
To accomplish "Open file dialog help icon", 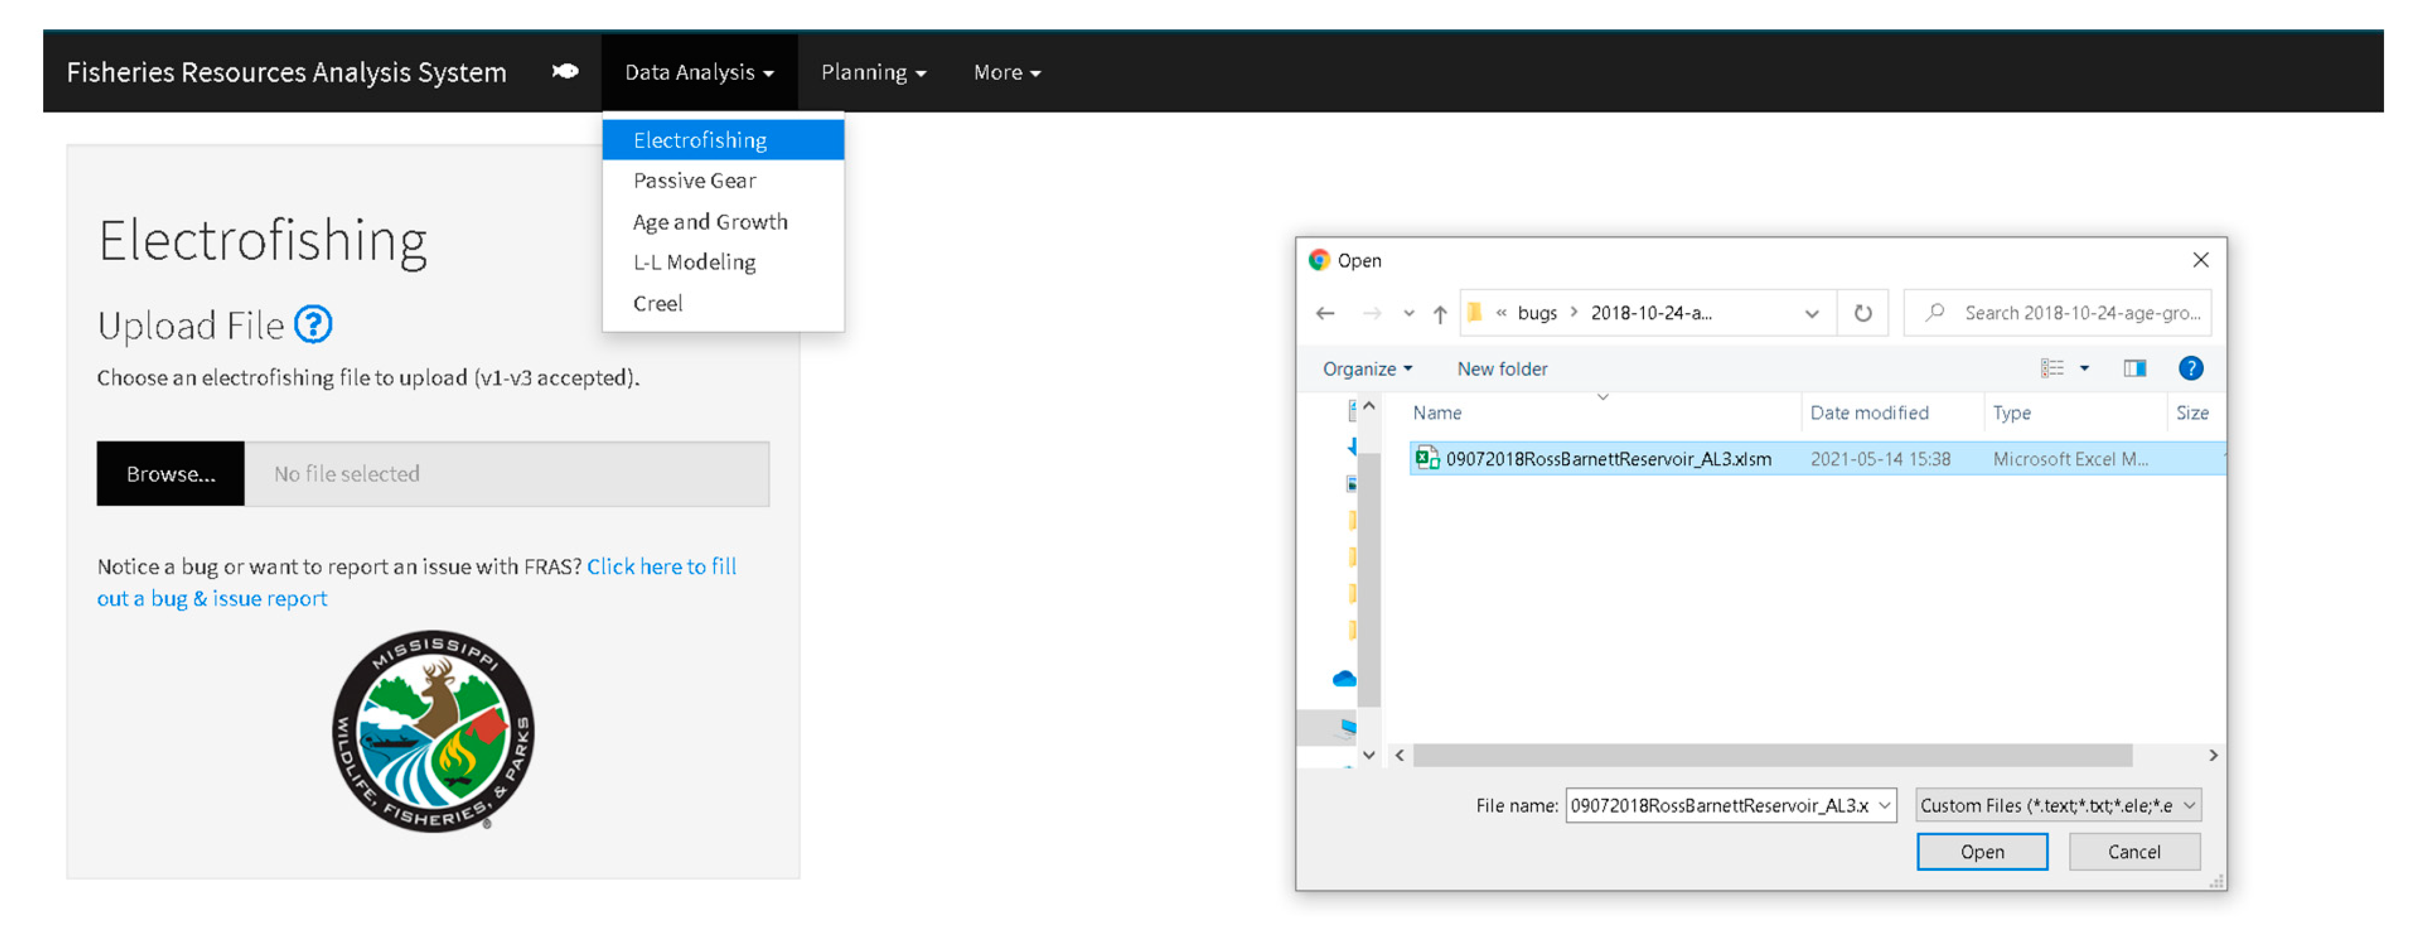I will point(2190,368).
